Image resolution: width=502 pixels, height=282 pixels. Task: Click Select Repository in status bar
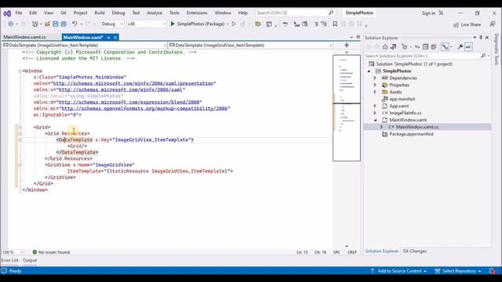coord(458,271)
